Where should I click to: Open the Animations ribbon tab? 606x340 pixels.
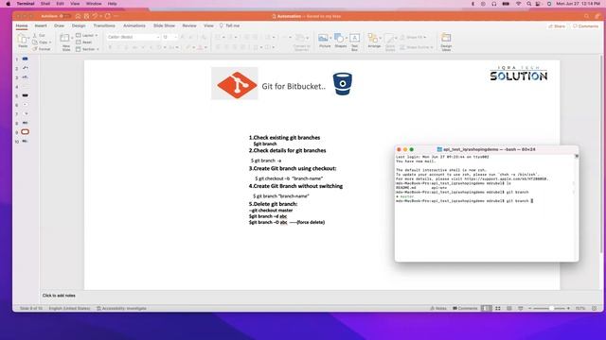coord(134,25)
